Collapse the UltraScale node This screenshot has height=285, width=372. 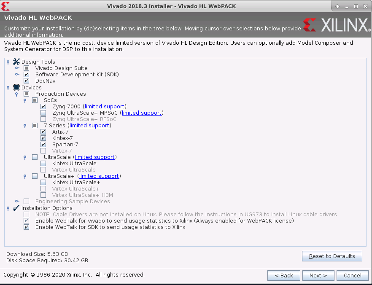click(25, 158)
